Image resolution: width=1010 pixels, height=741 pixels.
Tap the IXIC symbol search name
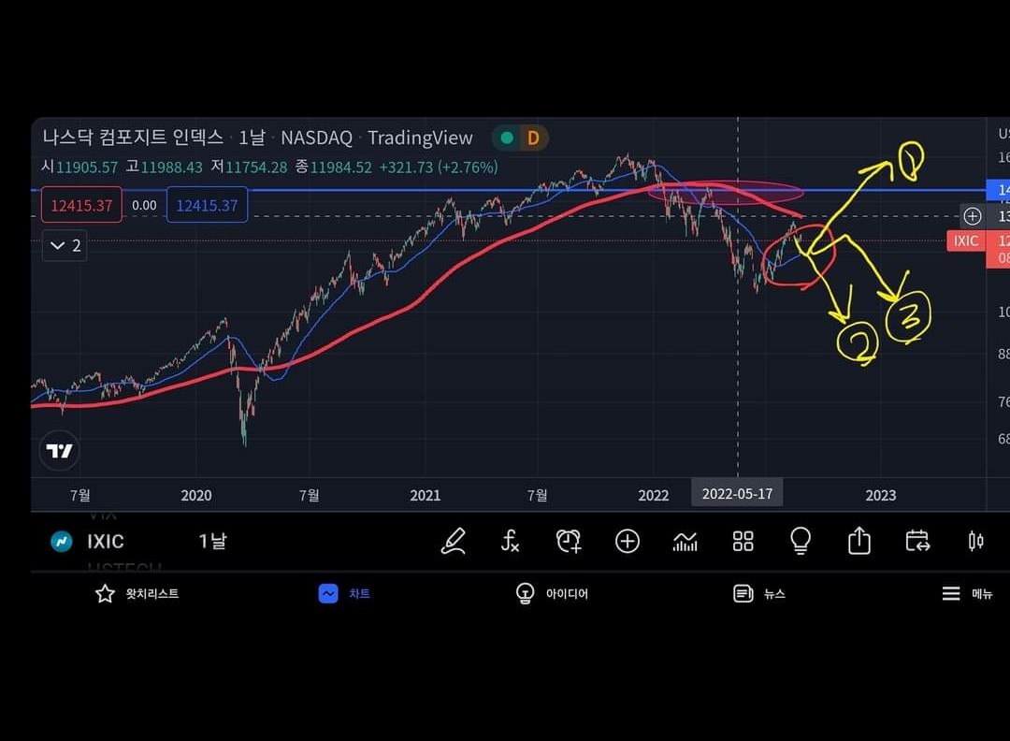pos(106,542)
